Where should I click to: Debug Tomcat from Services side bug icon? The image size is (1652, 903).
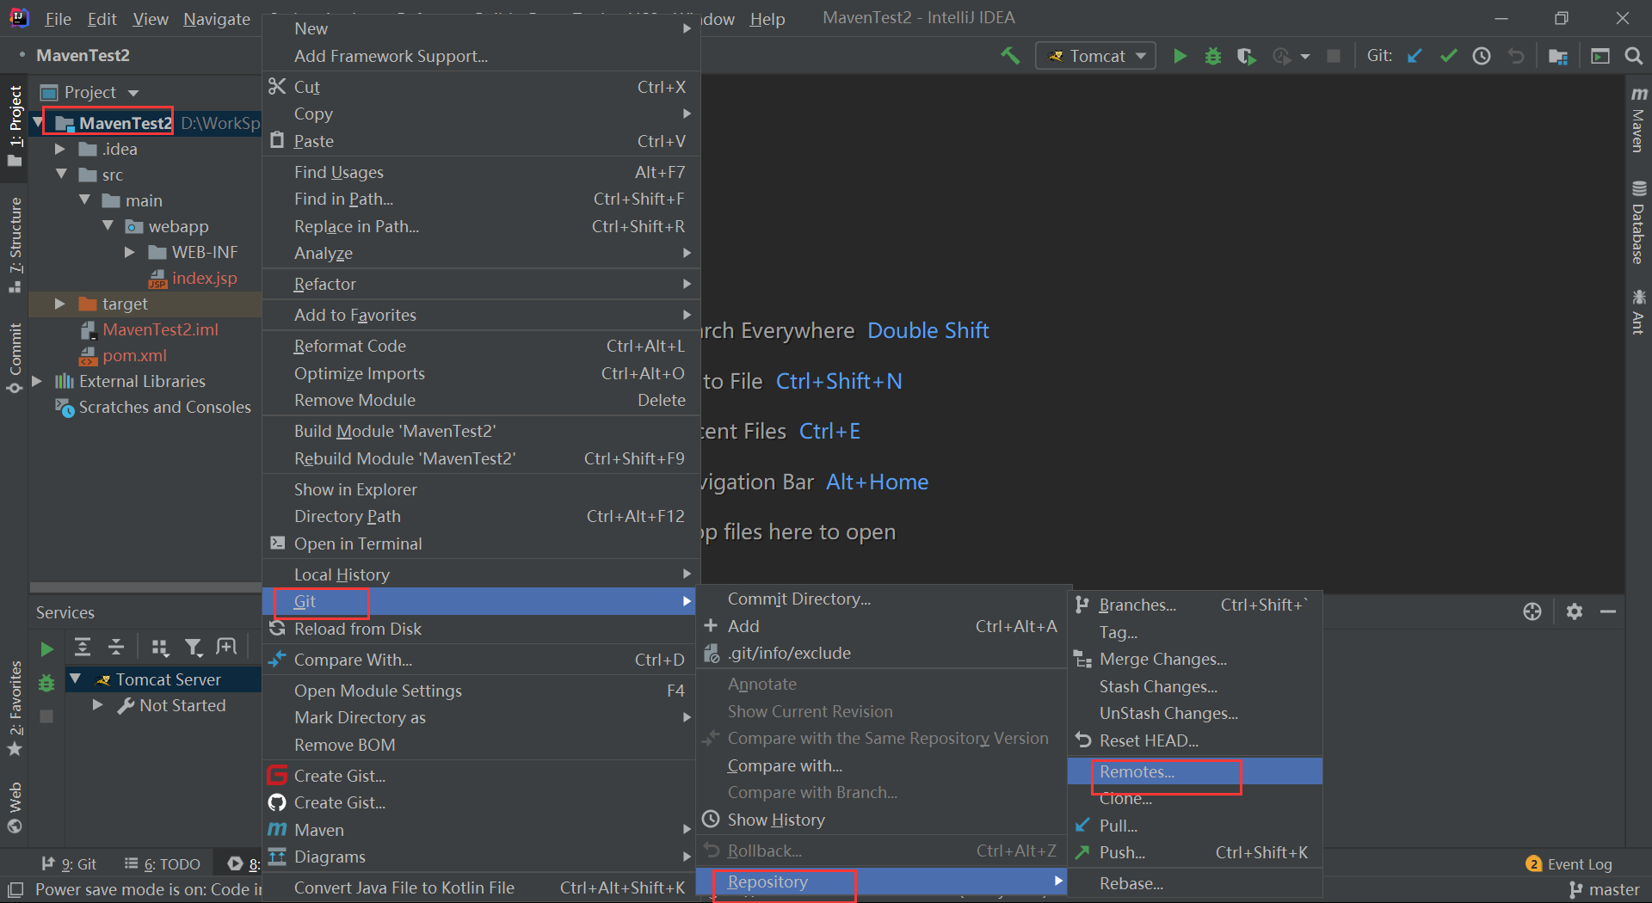pyautogui.click(x=46, y=683)
